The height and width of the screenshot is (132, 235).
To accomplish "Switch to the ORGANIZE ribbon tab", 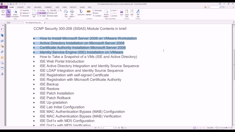I will point(37,7).
